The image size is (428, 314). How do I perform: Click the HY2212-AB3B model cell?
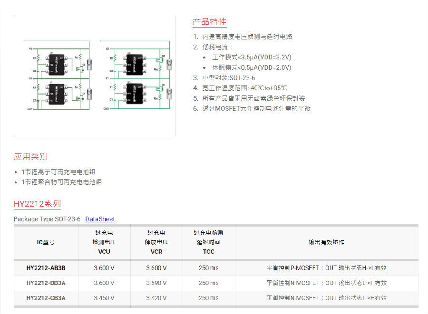[x=46, y=268]
